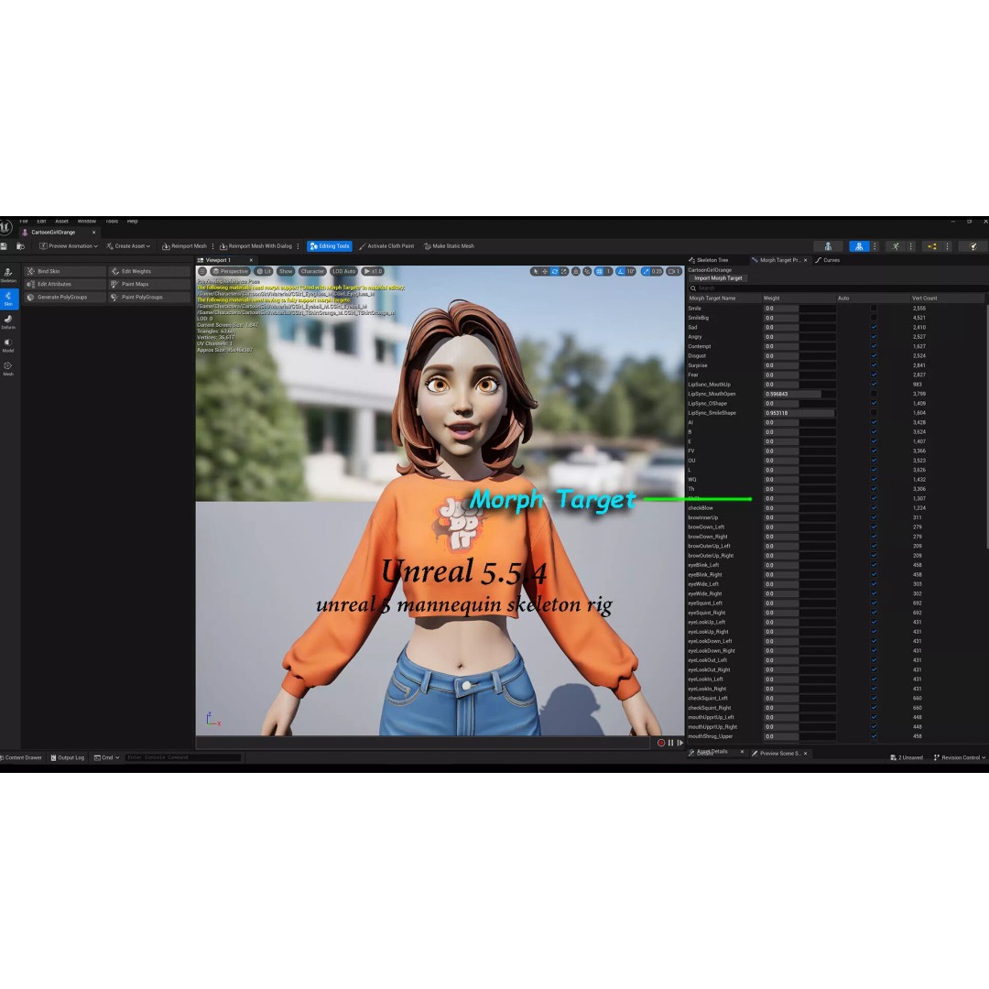
Task: Toggle the Editing Tools button
Action: coord(330,246)
